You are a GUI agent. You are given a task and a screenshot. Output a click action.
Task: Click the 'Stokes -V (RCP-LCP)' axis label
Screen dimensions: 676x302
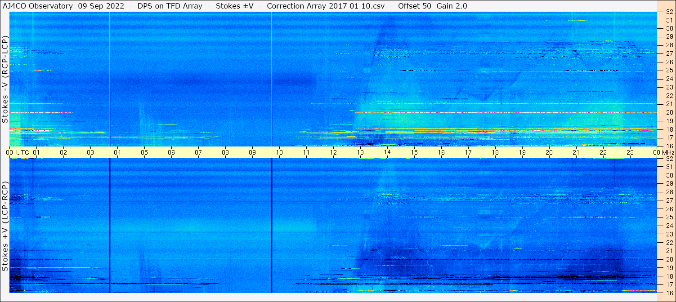(4, 79)
